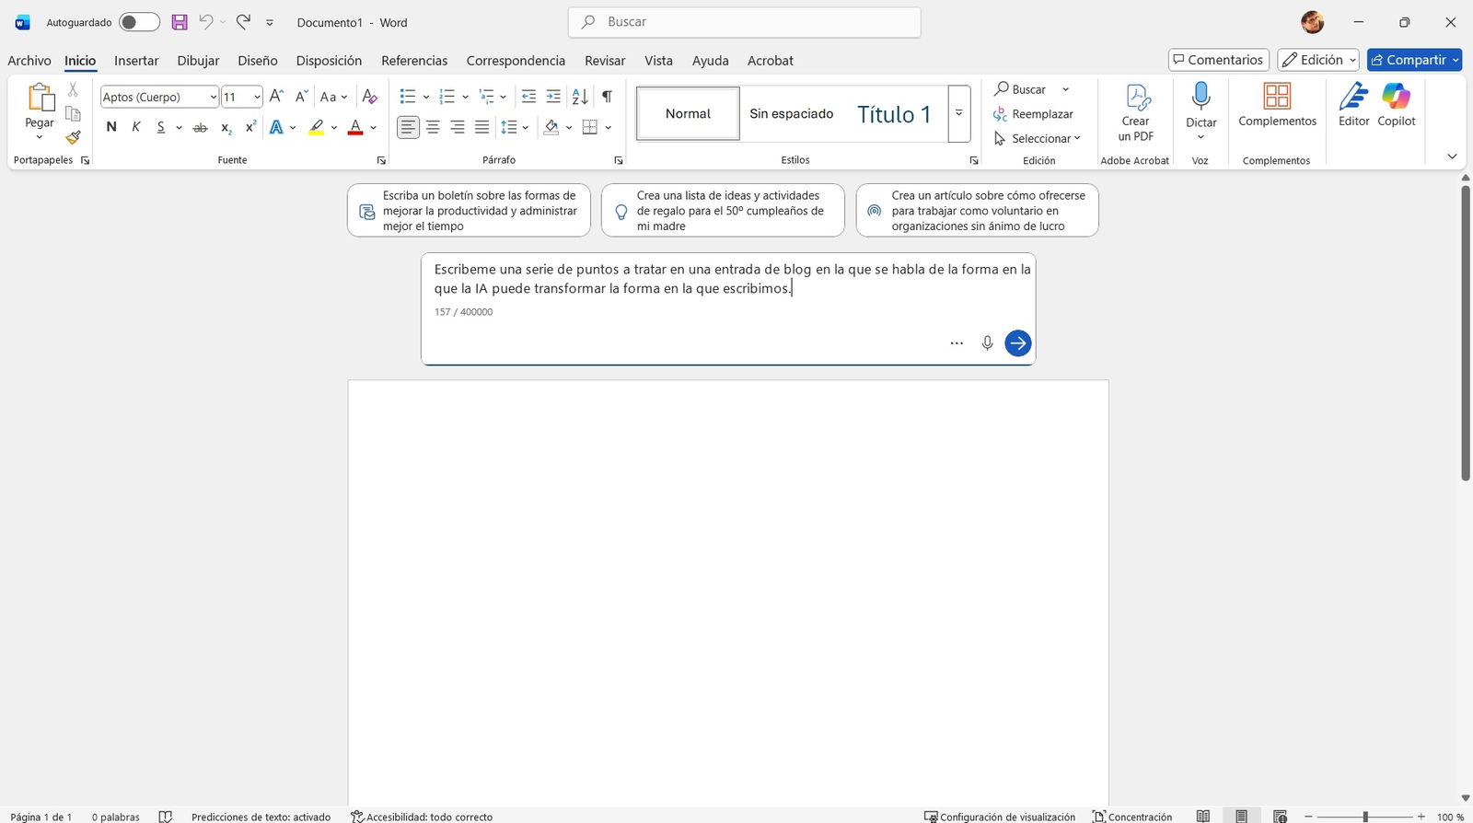Apply strikethrough formatting
The image size is (1473, 823).
pos(200,128)
